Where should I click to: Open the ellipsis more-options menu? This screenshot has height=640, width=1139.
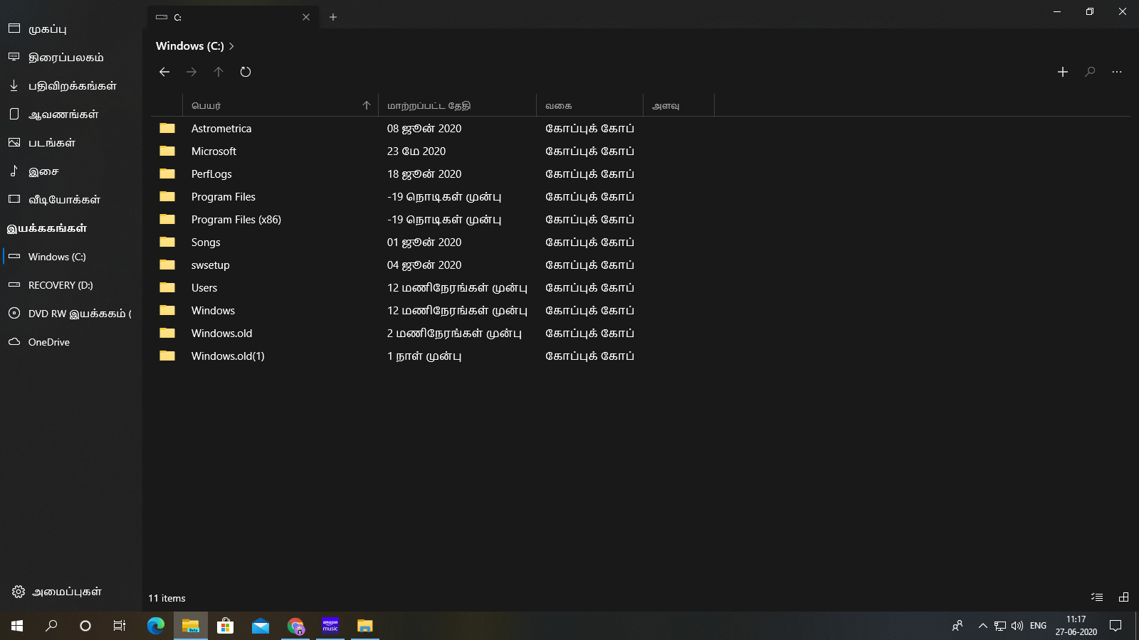pyautogui.click(x=1116, y=72)
